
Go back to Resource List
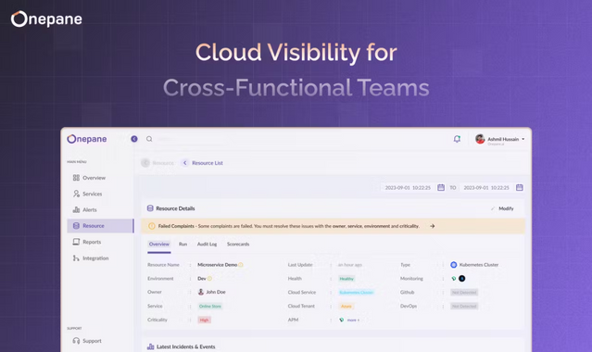[208, 163]
